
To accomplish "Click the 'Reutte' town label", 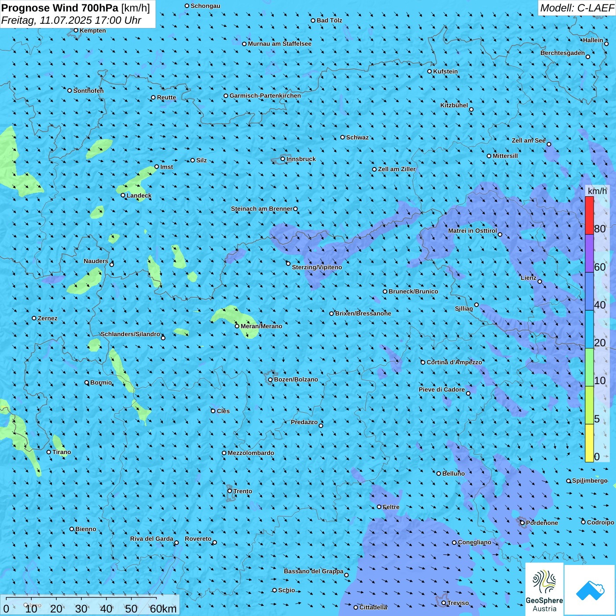I will click(166, 97).
